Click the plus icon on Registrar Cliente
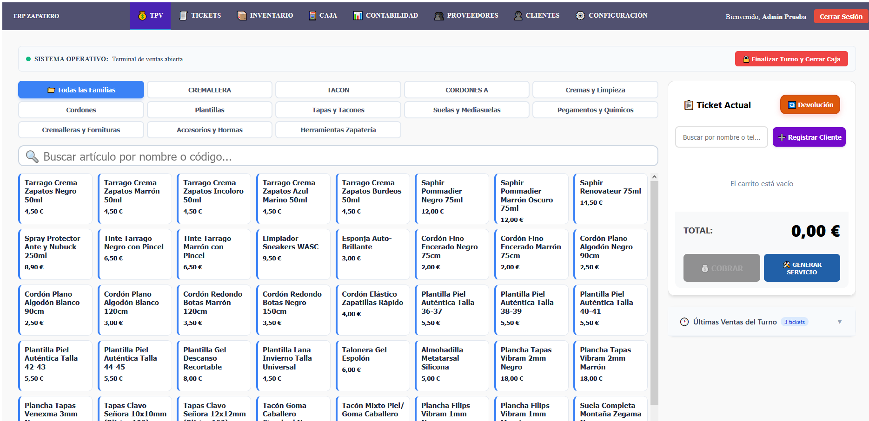 tap(782, 137)
